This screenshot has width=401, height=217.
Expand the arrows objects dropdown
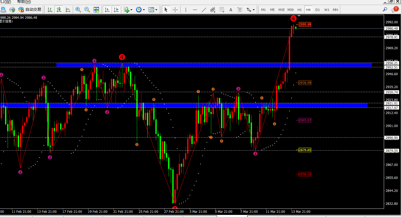(x=254, y=10)
